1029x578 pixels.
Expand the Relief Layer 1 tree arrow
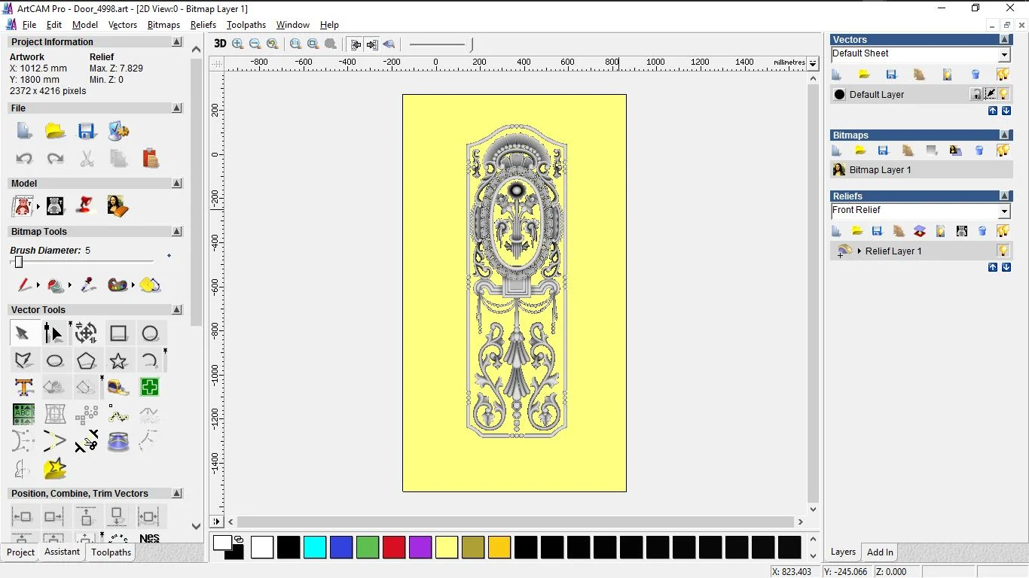(859, 251)
